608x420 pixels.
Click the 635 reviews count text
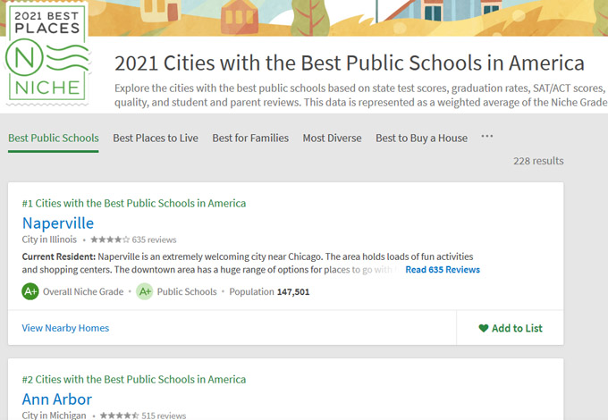coord(154,239)
